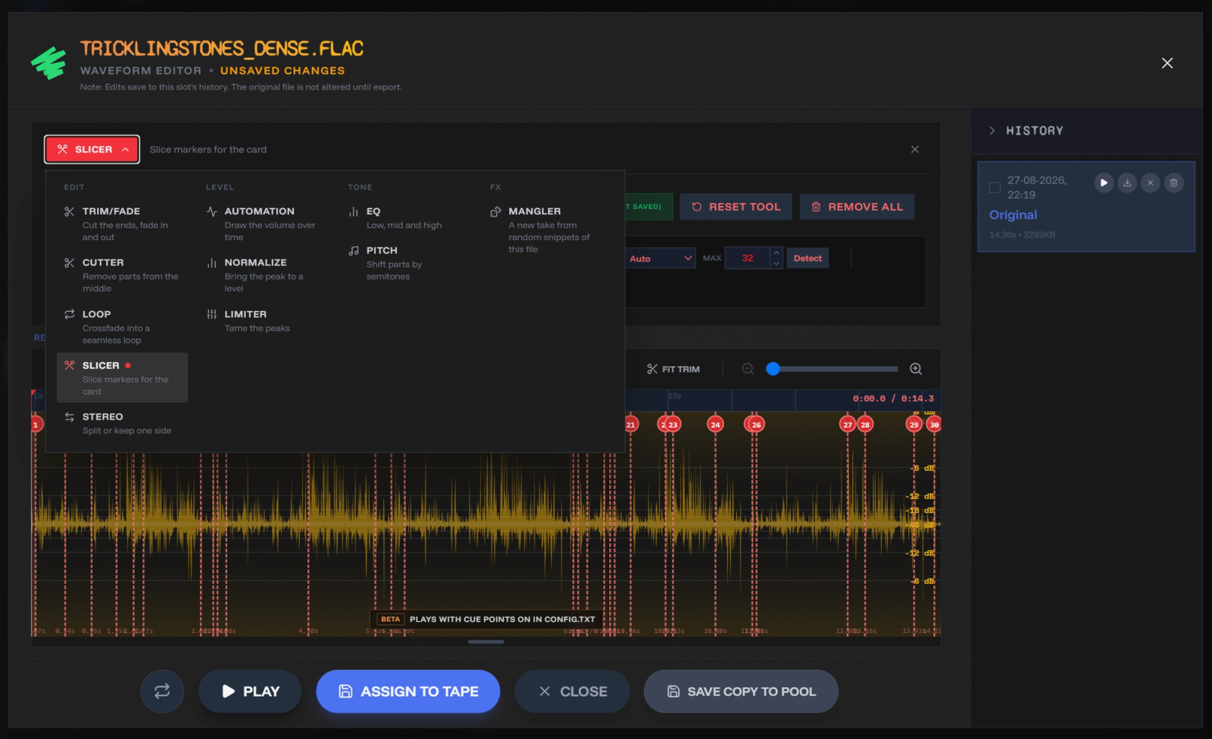
Task: Download the Original history entry
Action: pyautogui.click(x=1127, y=182)
